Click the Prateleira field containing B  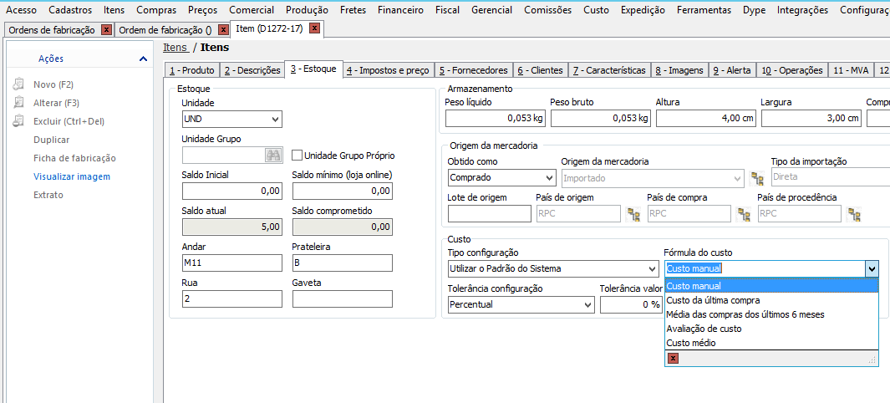click(343, 263)
